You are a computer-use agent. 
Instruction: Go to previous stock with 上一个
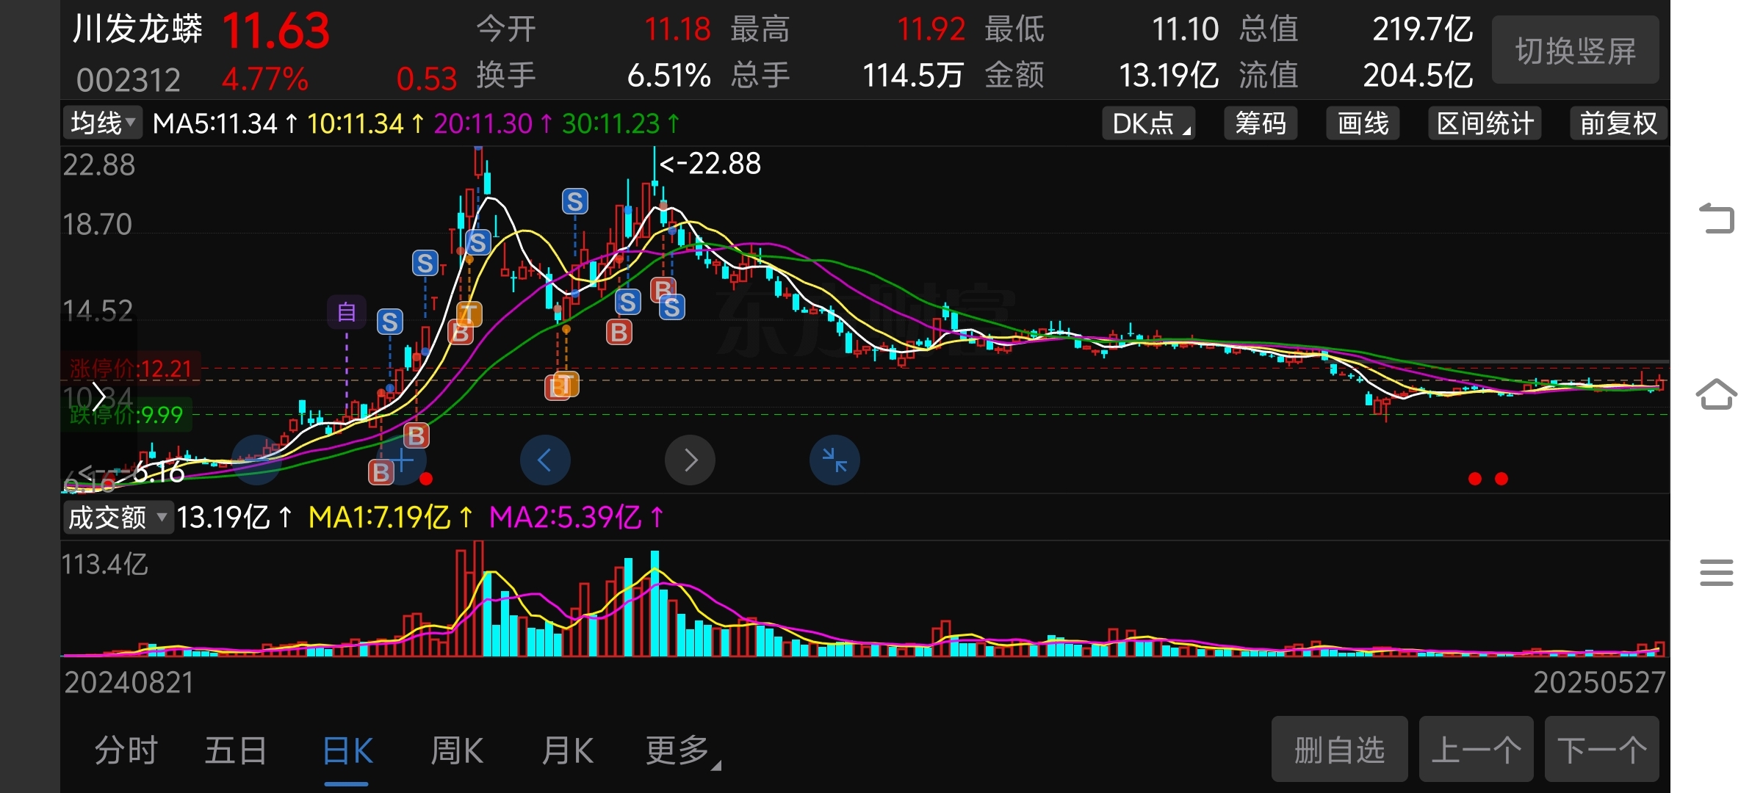[1477, 750]
